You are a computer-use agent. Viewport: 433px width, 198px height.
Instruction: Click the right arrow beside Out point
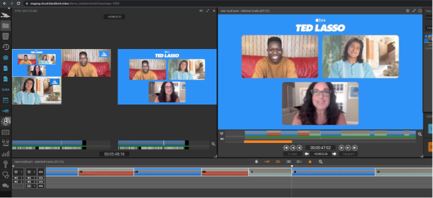(x=334, y=154)
